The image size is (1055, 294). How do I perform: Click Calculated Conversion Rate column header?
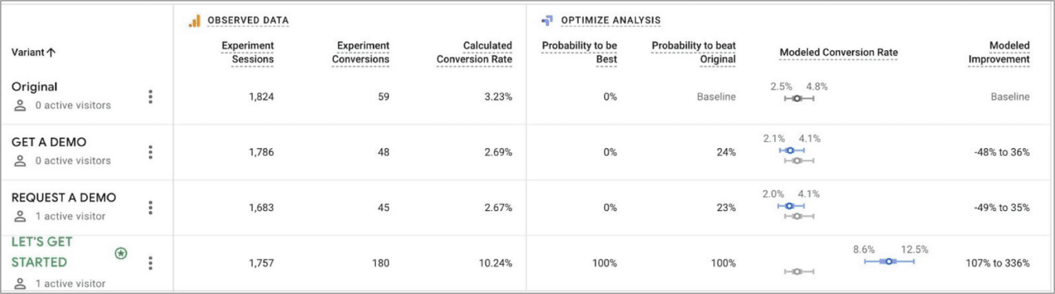click(475, 52)
